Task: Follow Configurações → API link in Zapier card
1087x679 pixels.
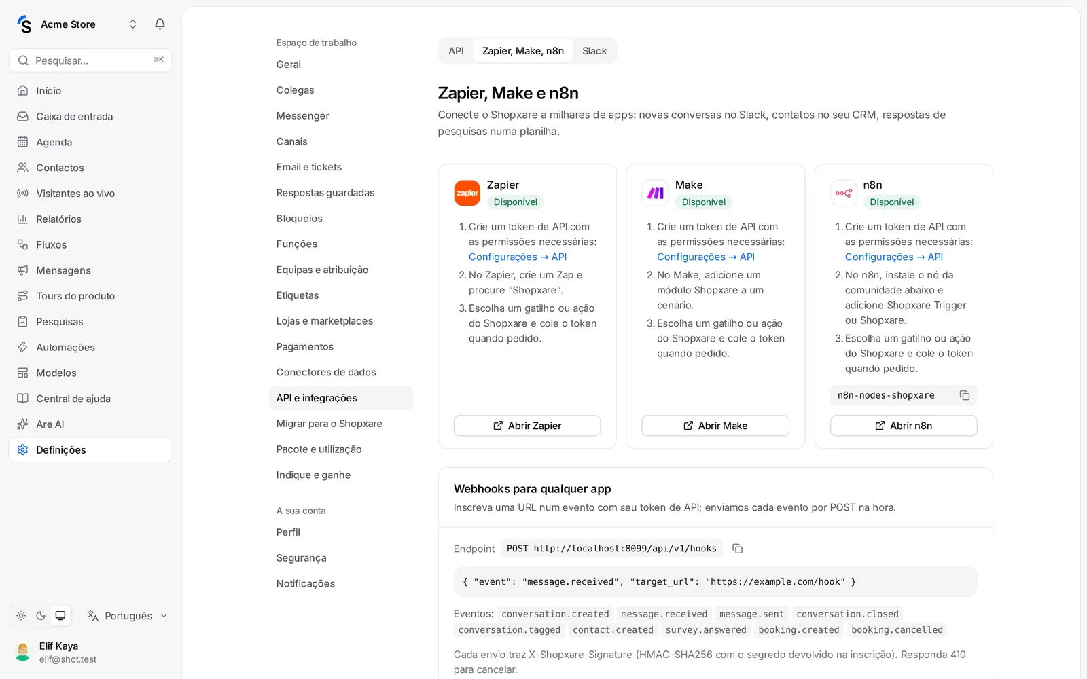Action: click(x=518, y=257)
